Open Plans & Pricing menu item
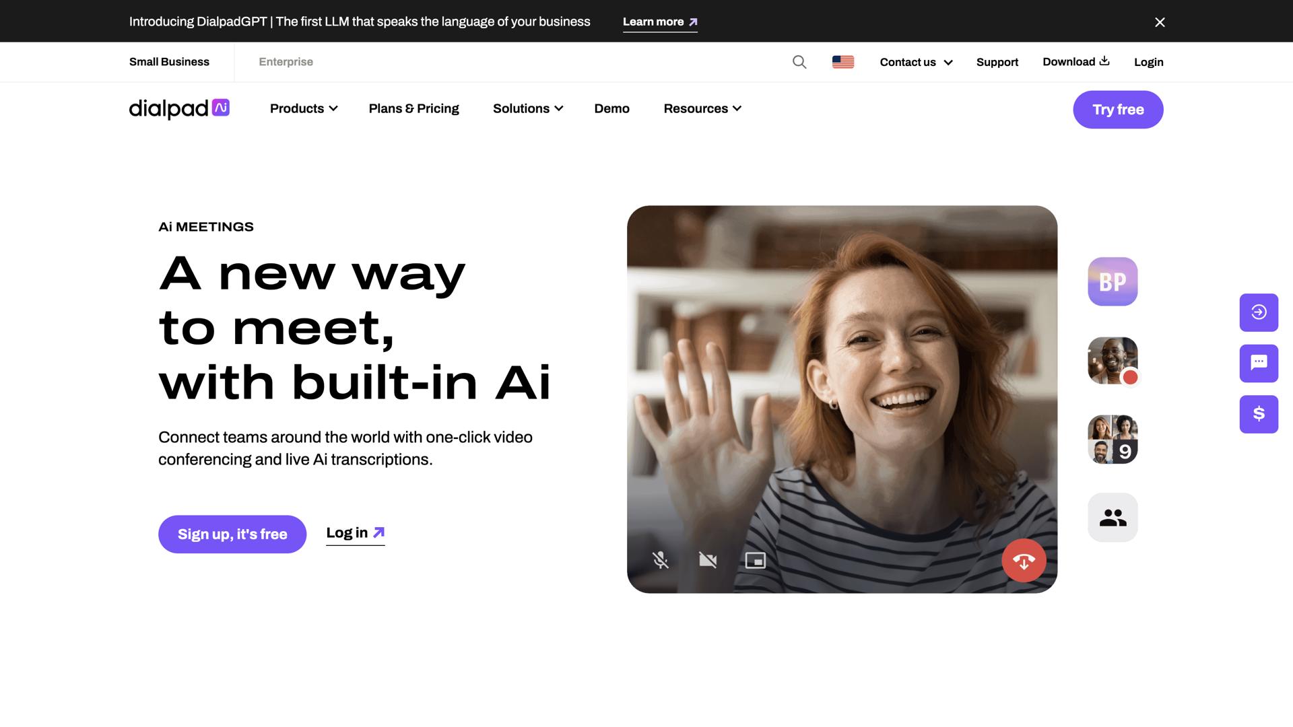The image size is (1293, 727). point(413,108)
